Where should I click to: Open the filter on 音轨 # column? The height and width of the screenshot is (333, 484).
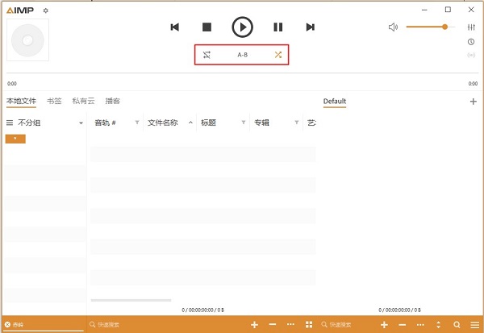(x=137, y=123)
